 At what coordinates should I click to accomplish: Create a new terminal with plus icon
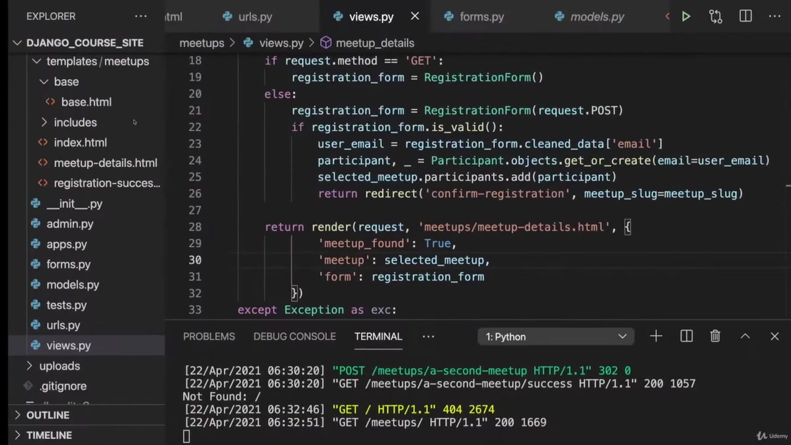click(x=656, y=336)
